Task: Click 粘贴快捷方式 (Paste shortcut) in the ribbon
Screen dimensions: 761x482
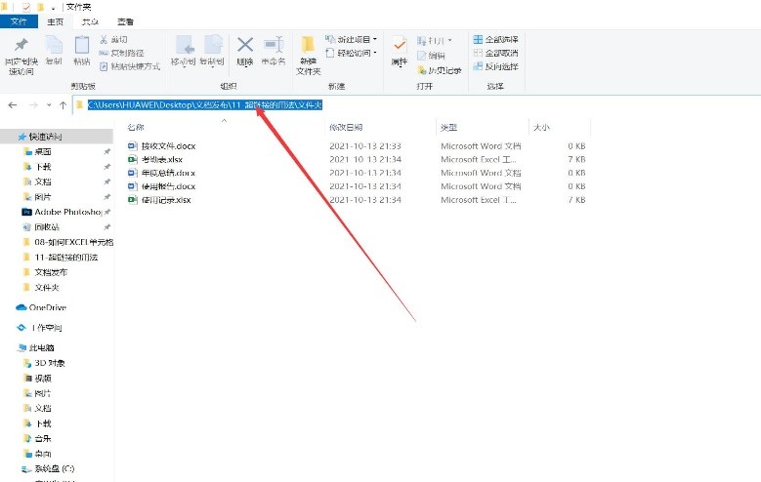Action: point(130,66)
